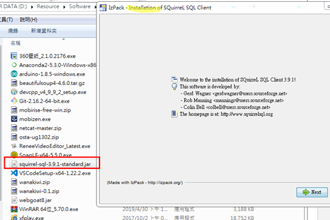Click Anaconda2-5.3.0-Windows file name
This screenshot has height=220, width=330.
[58, 65]
